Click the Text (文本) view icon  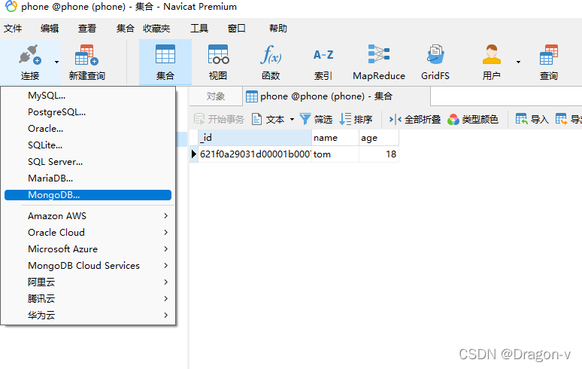click(x=257, y=119)
